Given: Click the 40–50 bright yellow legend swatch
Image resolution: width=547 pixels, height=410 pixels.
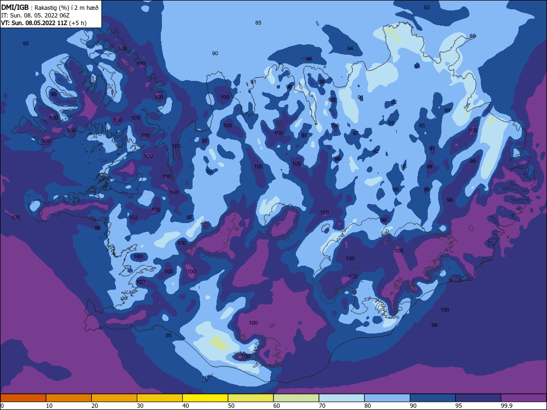Looking at the screenshot, I should (205, 398).
